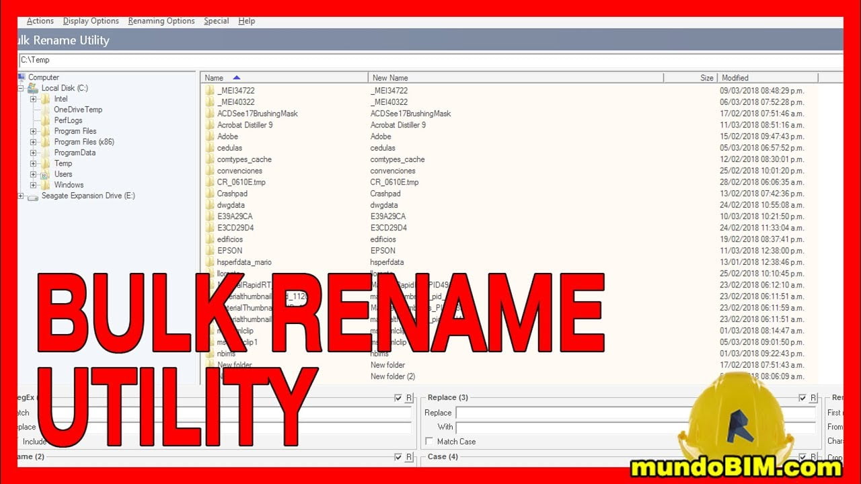Select the Intel folder icon in the tree
Screen dimensions: 861x484
pos(45,99)
